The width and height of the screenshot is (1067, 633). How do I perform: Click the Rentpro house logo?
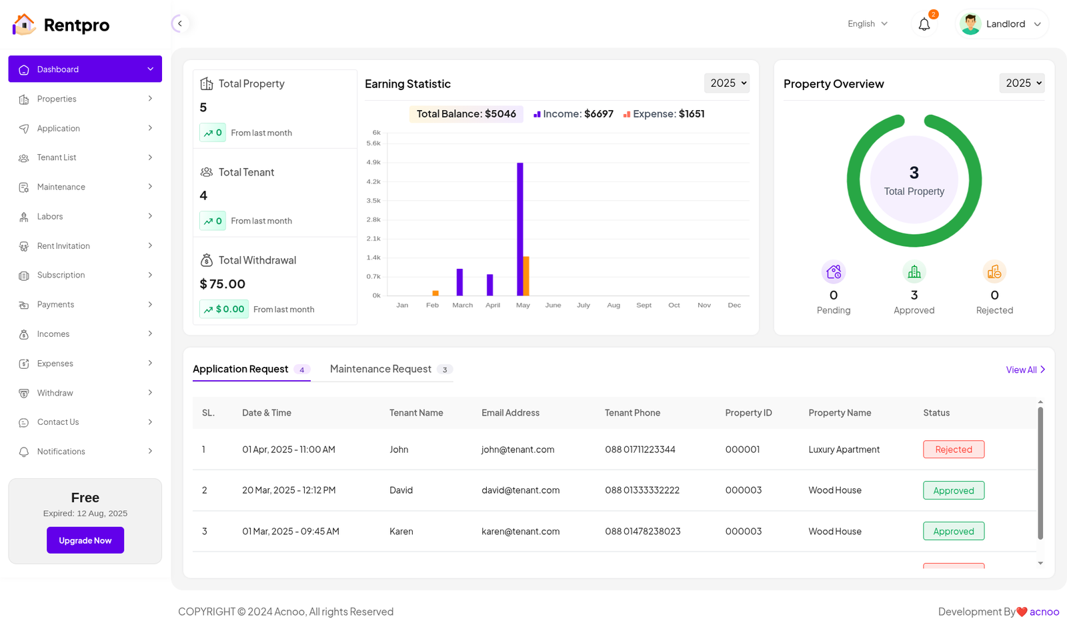tap(24, 25)
